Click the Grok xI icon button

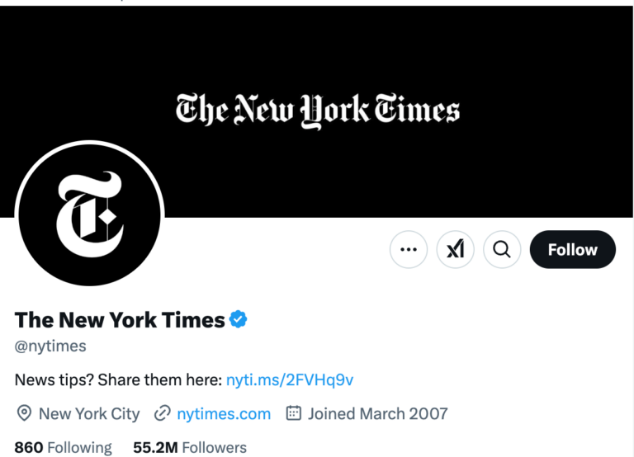tap(456, 249)
